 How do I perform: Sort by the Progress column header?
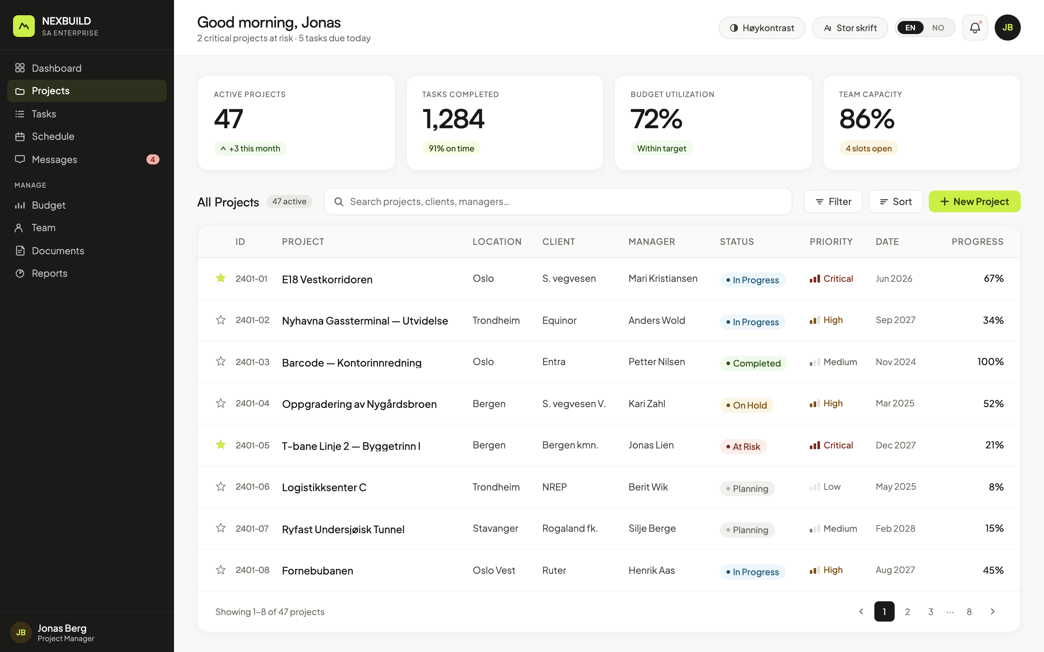click(x=978, y=242)
